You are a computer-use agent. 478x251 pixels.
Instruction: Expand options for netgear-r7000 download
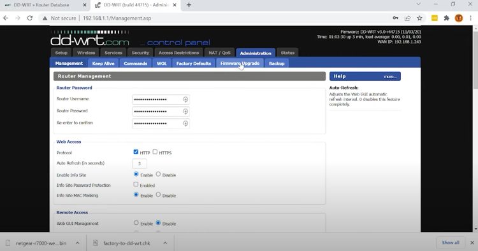coord(77,243)
